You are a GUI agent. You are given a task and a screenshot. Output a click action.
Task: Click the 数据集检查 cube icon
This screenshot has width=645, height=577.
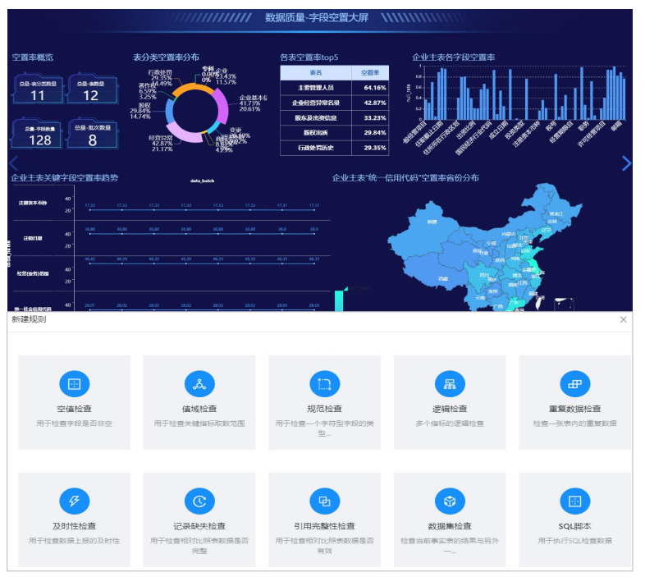click(450, 501)
